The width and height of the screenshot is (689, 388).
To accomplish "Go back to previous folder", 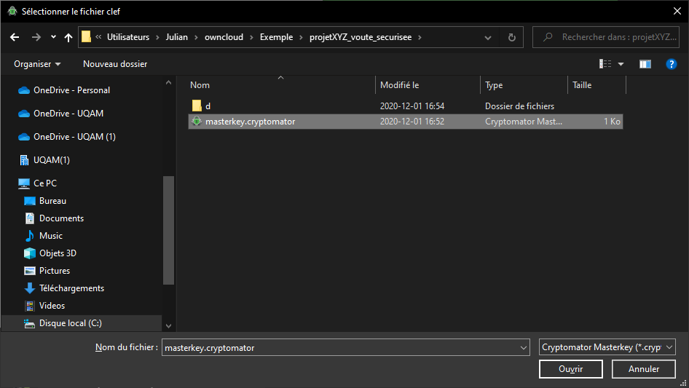I will click(15, 37).
